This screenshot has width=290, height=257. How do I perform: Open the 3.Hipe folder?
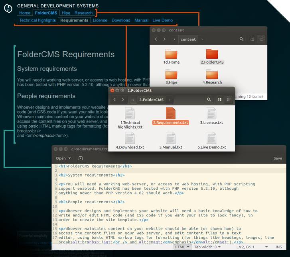coord(171,77)
